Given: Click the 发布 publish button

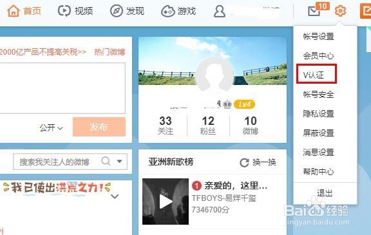Looking at the screenshot, I should coord(99,127).
